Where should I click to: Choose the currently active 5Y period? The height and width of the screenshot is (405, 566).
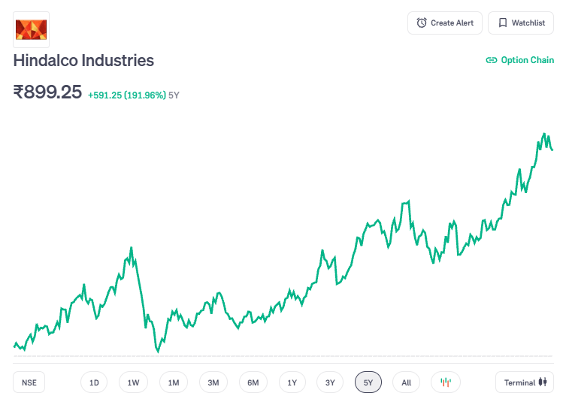(x=368, y=382)
